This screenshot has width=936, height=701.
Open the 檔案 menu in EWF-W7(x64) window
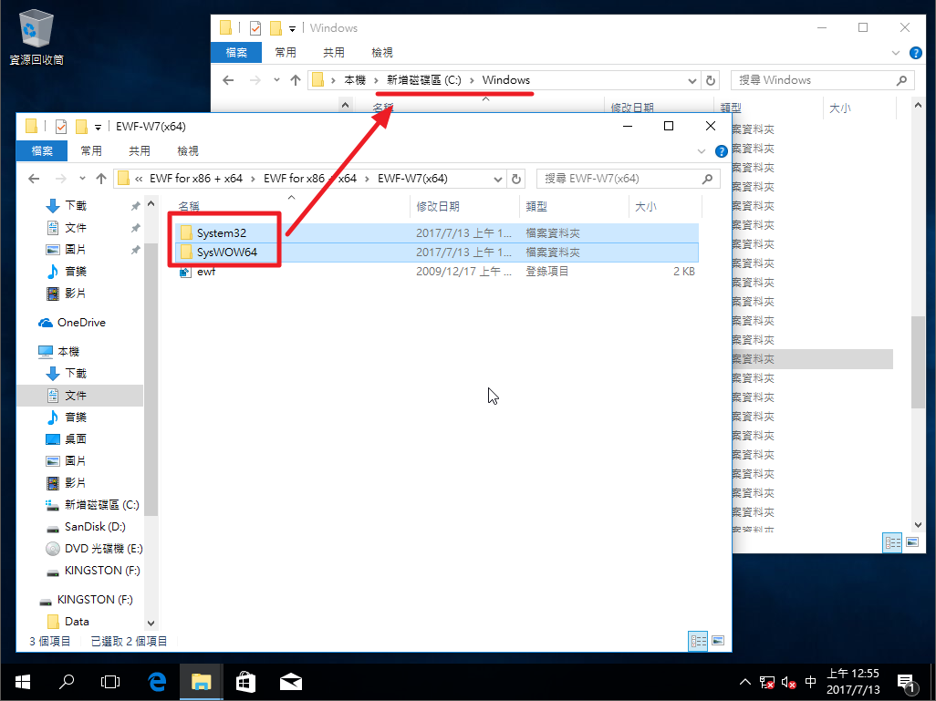point(41,151)
